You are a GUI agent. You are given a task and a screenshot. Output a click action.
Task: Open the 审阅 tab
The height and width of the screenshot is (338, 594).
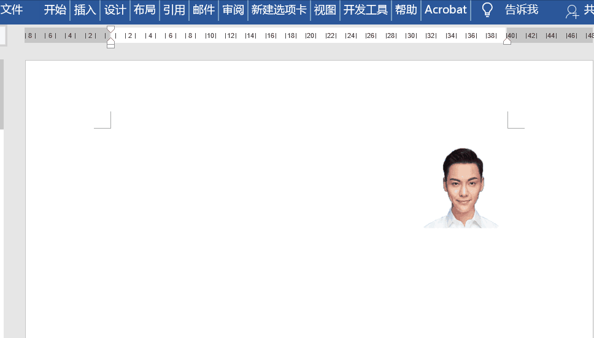click(x=233, y=9)
